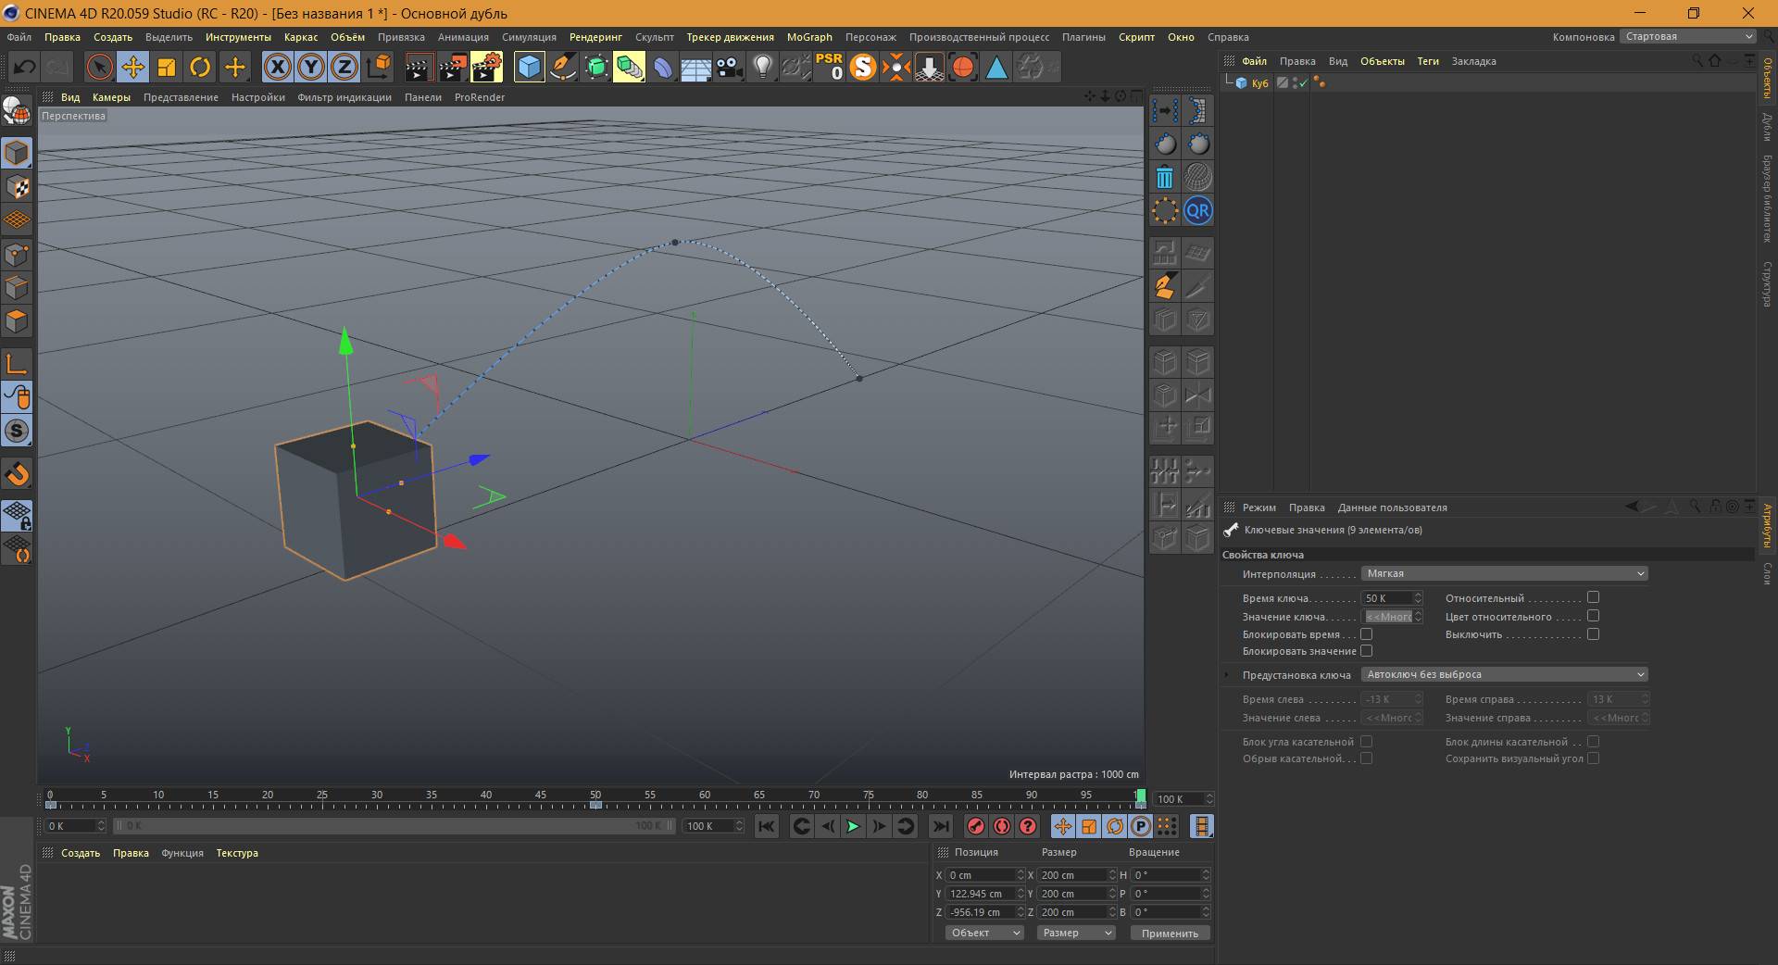Viewport: 1778px width, 965px height.
Task: Toggle X axis lock
Action: [x=277, y=67]
